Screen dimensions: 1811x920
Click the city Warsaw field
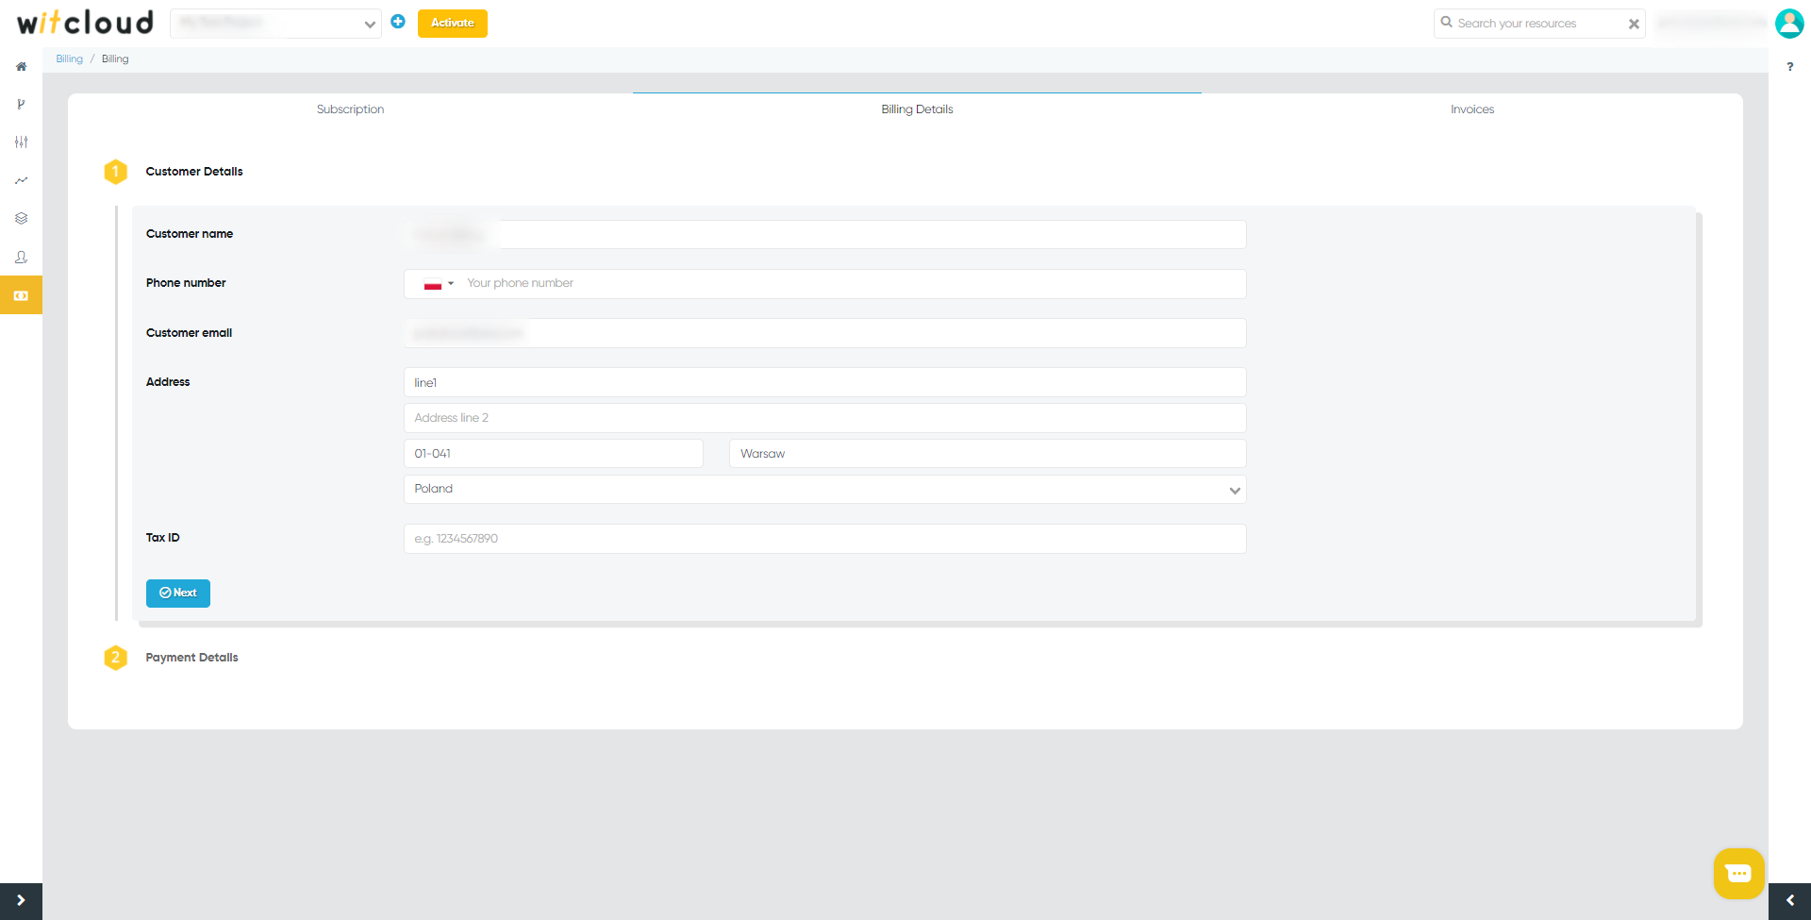click(988, 454)
